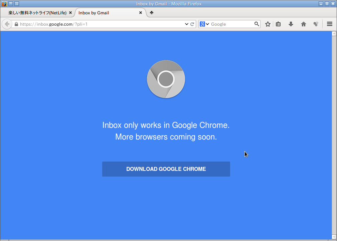Click the scrollbar down arrow
The image size is (337, 241).
pyautogui.click(x=334, y=237)
